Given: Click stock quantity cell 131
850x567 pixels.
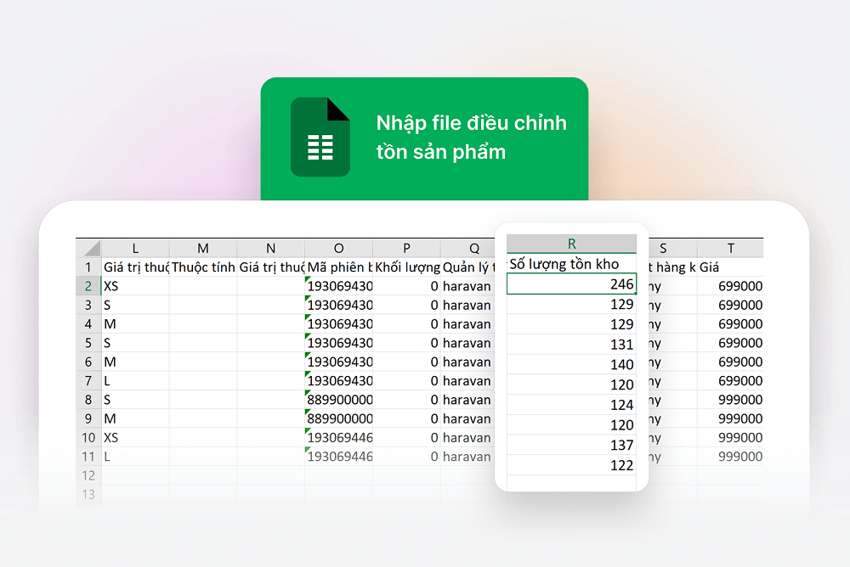Looking at the screenshot, I should 571,345.
